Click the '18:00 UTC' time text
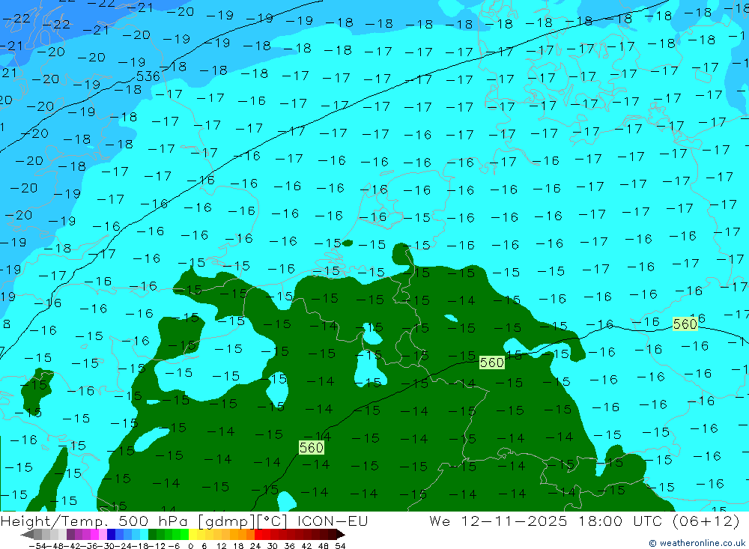This screenshot has width=749, height=549. tap(619, 521)
